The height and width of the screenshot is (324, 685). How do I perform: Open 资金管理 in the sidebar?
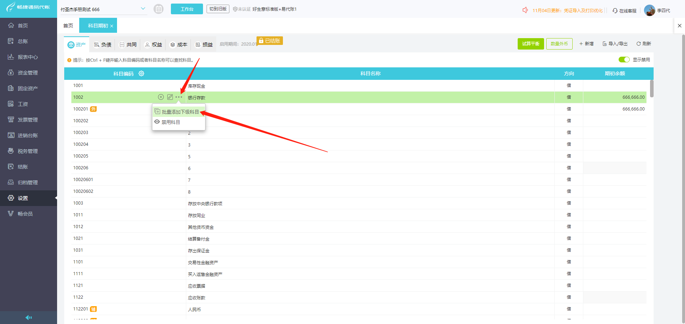(29, 73)
